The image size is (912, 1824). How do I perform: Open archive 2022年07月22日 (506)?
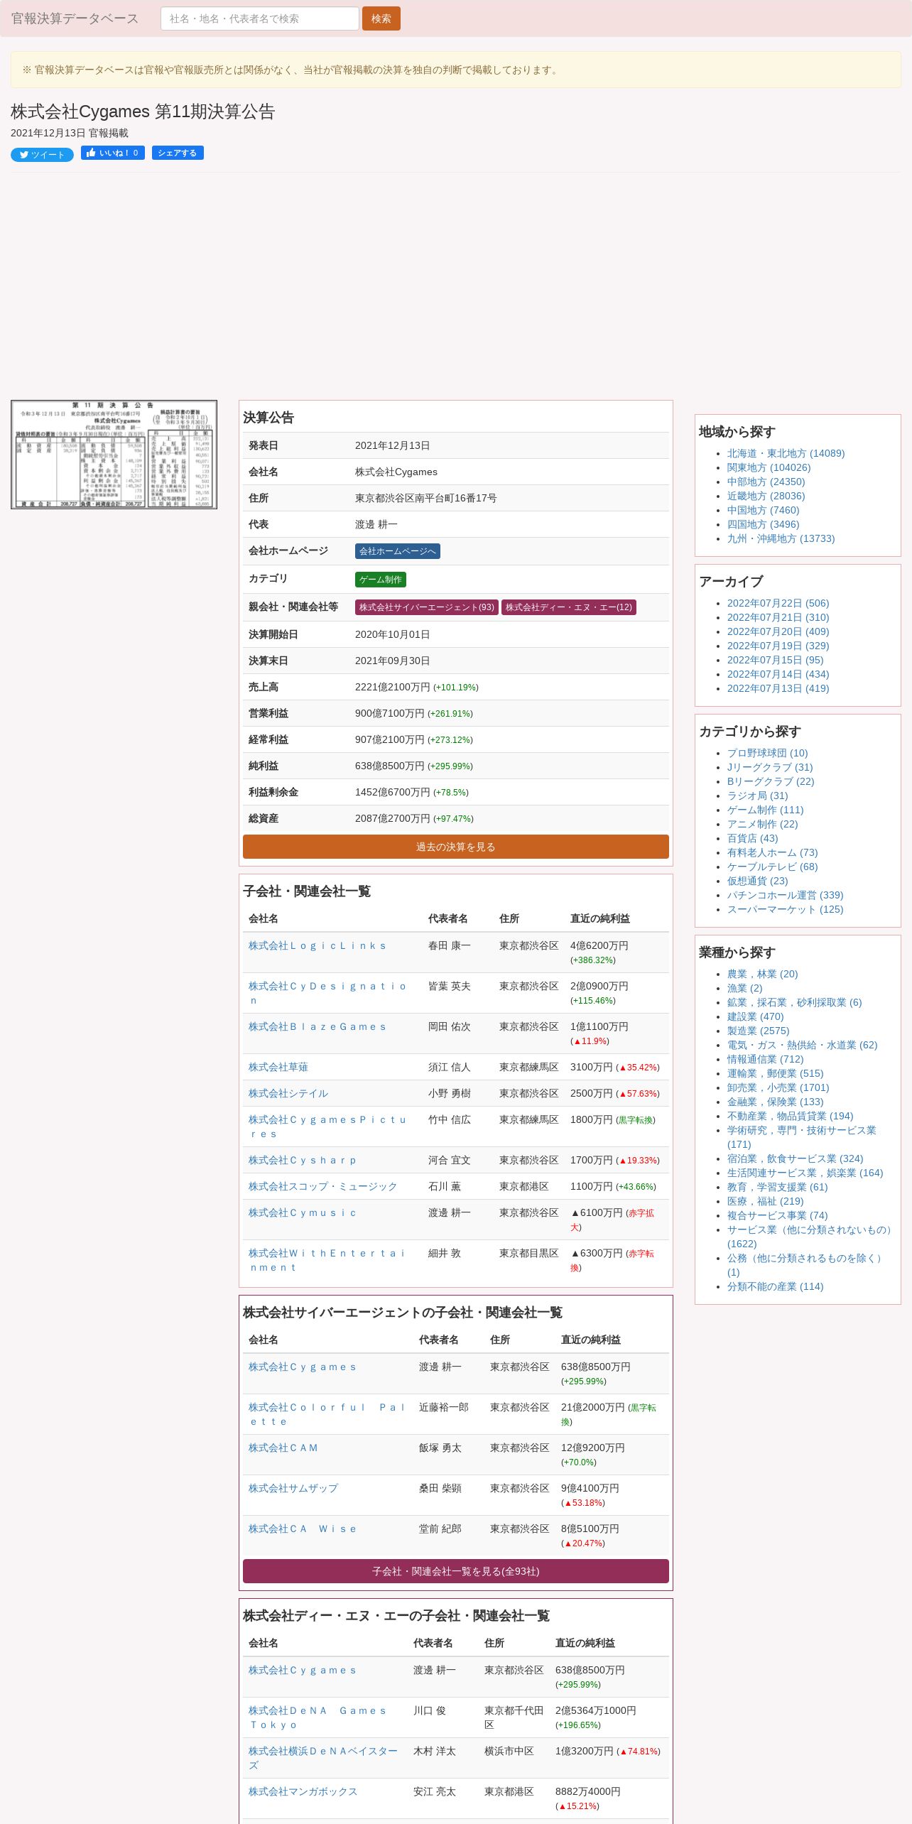coord(778,603)
